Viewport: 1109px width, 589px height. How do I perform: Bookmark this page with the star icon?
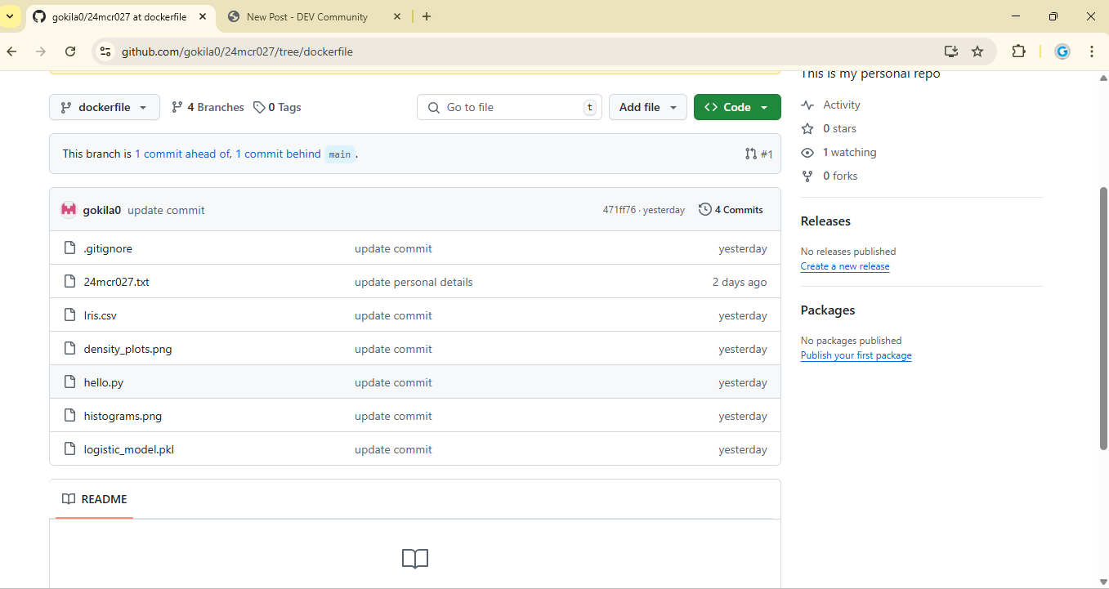(977, 51)
